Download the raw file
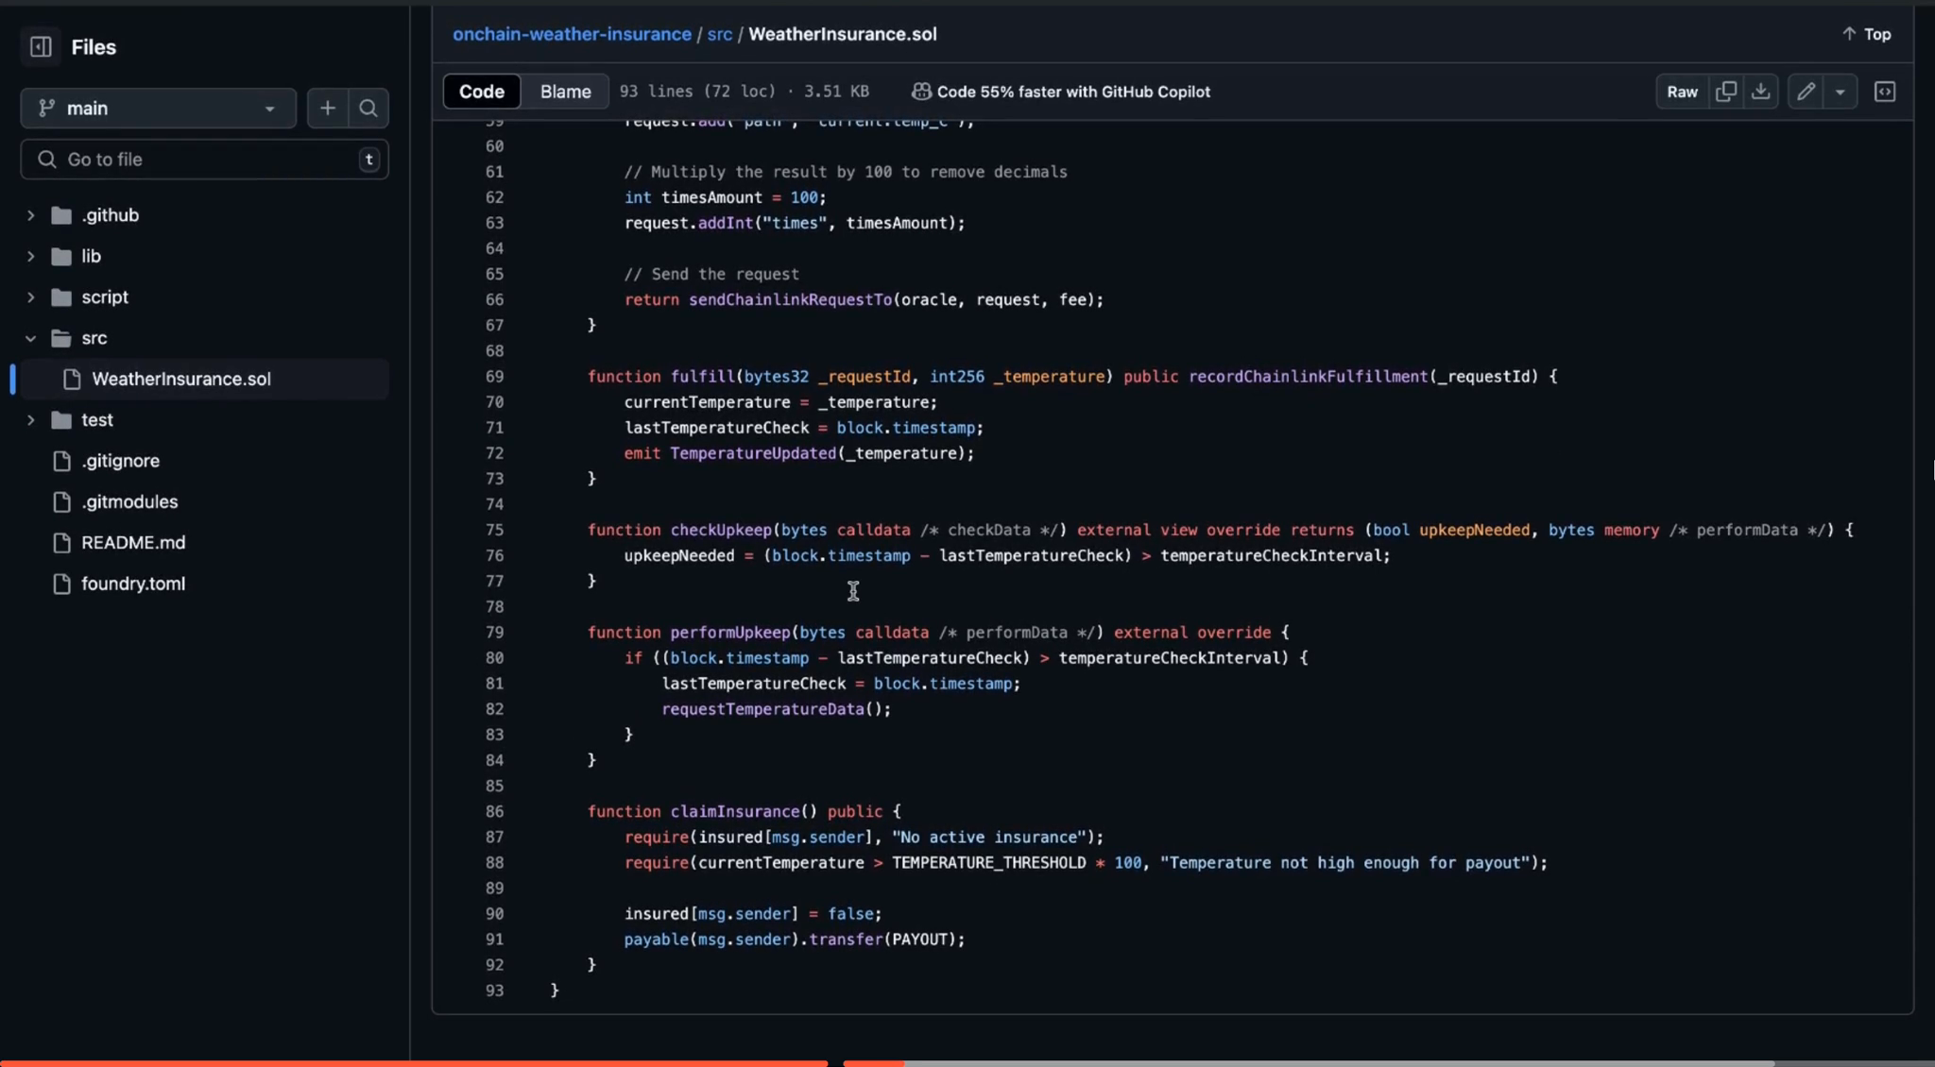The height and width of the screenshot is (1067, 1935). click(x=1760, y=92)
